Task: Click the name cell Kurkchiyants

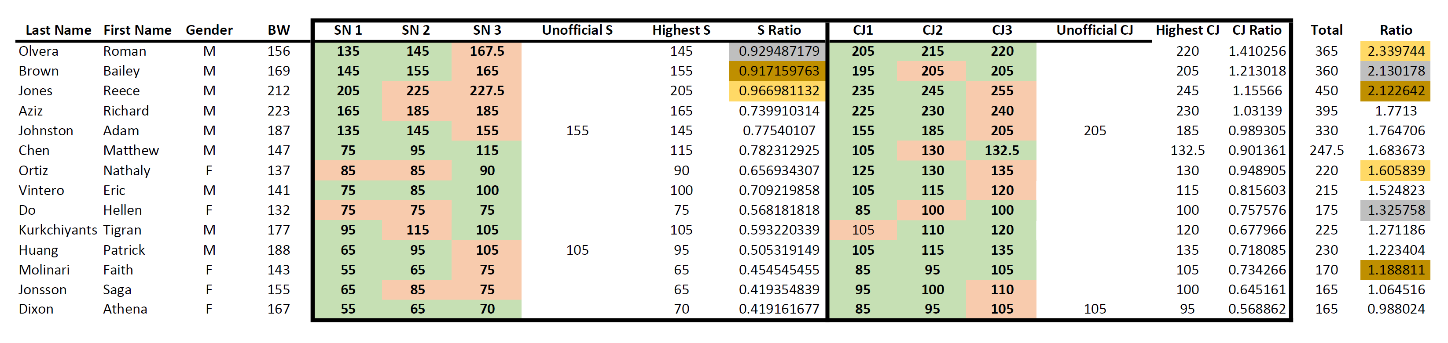Action: pos(58,230)
